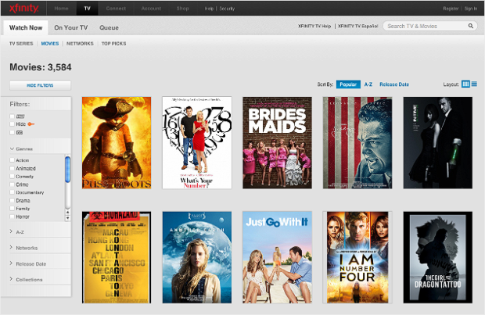Check the Documentary genre checkbox
This screenshot has width=485, height=315.
(12, 192)
